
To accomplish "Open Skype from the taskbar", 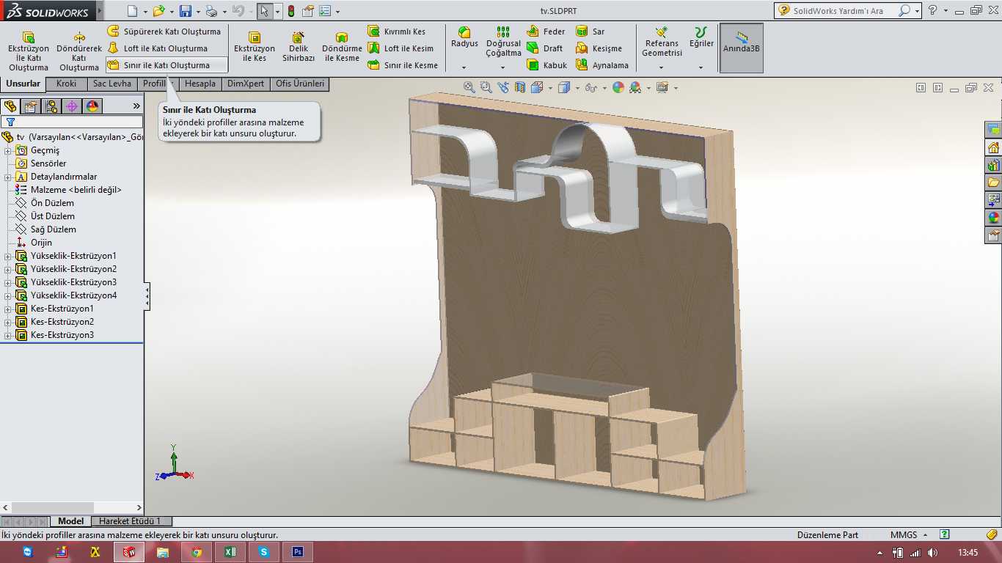I will point(263,552).
